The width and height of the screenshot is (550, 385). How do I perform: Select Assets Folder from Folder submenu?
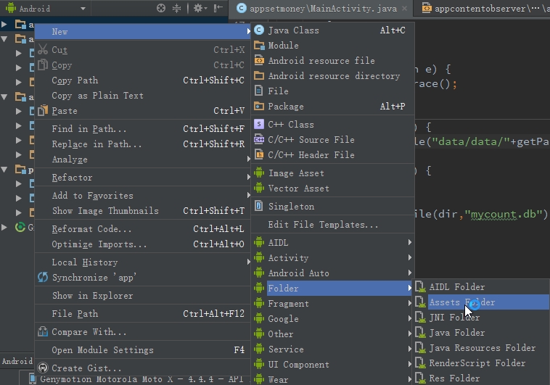(482, 302)
